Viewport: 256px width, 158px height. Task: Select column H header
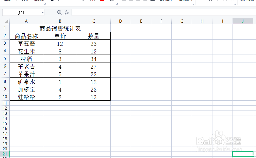pyautogui.click(x=202, y=21)
